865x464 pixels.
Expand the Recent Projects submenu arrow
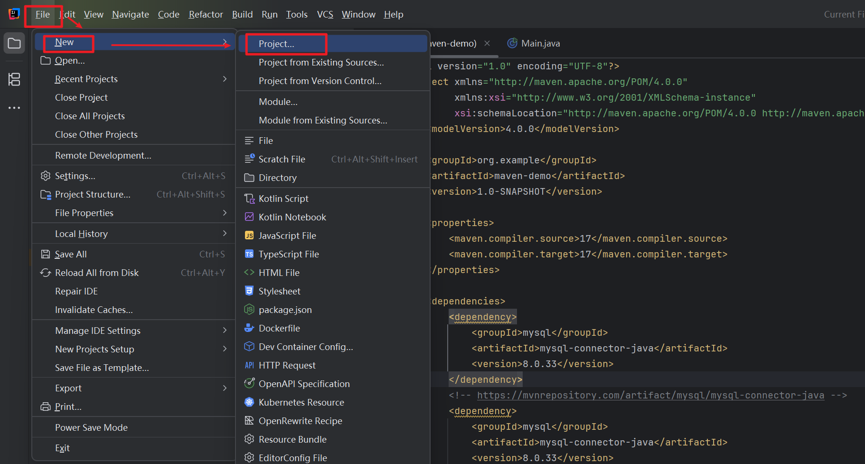coord(225,79)
